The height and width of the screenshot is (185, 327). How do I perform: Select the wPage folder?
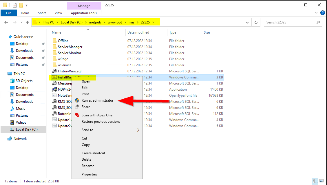tap(63, 59)
